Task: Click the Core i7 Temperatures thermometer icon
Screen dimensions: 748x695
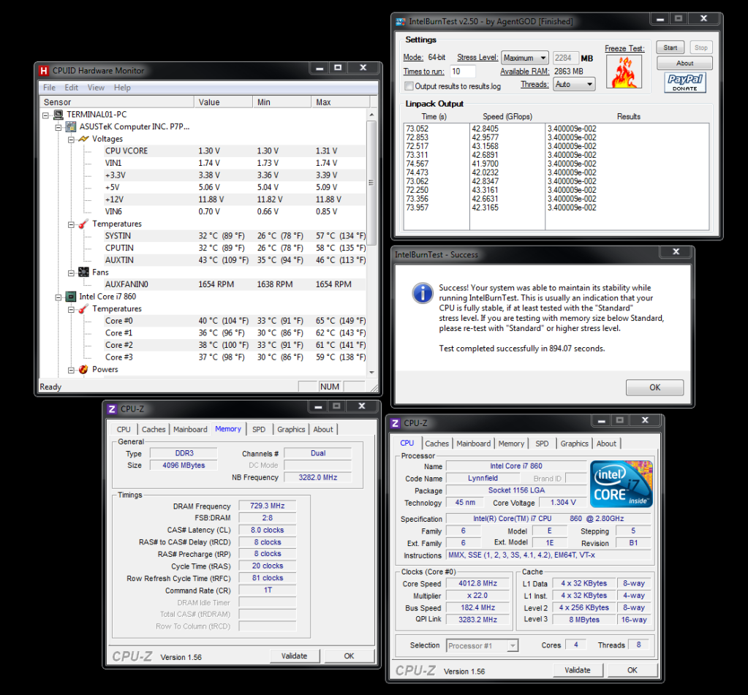Action: coord(83,309)
